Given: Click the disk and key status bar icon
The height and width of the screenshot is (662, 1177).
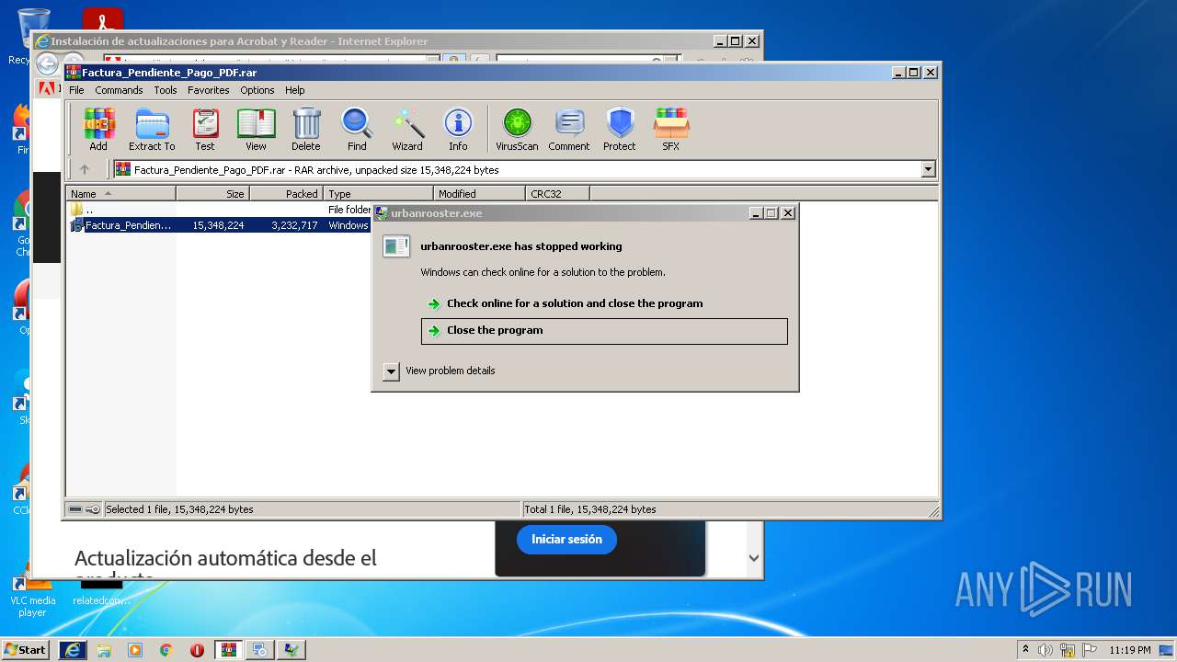Looking at the screenshot, I should (x=84, y=509).
